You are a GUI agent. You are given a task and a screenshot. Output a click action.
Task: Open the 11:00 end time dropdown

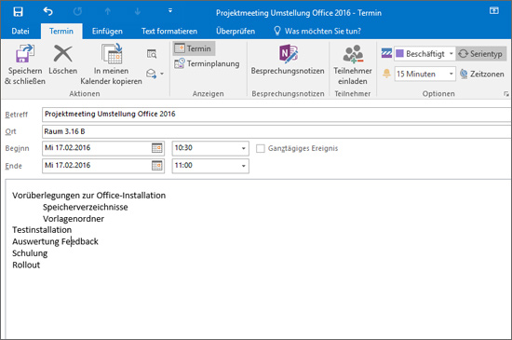pos(243,166)
